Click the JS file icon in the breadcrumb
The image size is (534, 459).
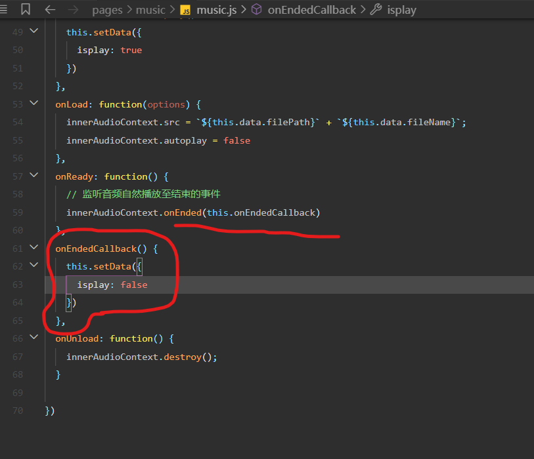click(x=185, y=10)
